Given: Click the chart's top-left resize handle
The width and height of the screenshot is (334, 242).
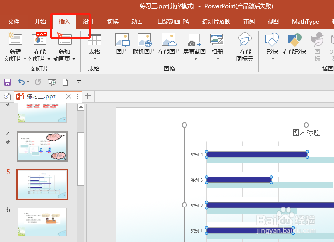Looking at the screenshot, I should click(184, 125).
